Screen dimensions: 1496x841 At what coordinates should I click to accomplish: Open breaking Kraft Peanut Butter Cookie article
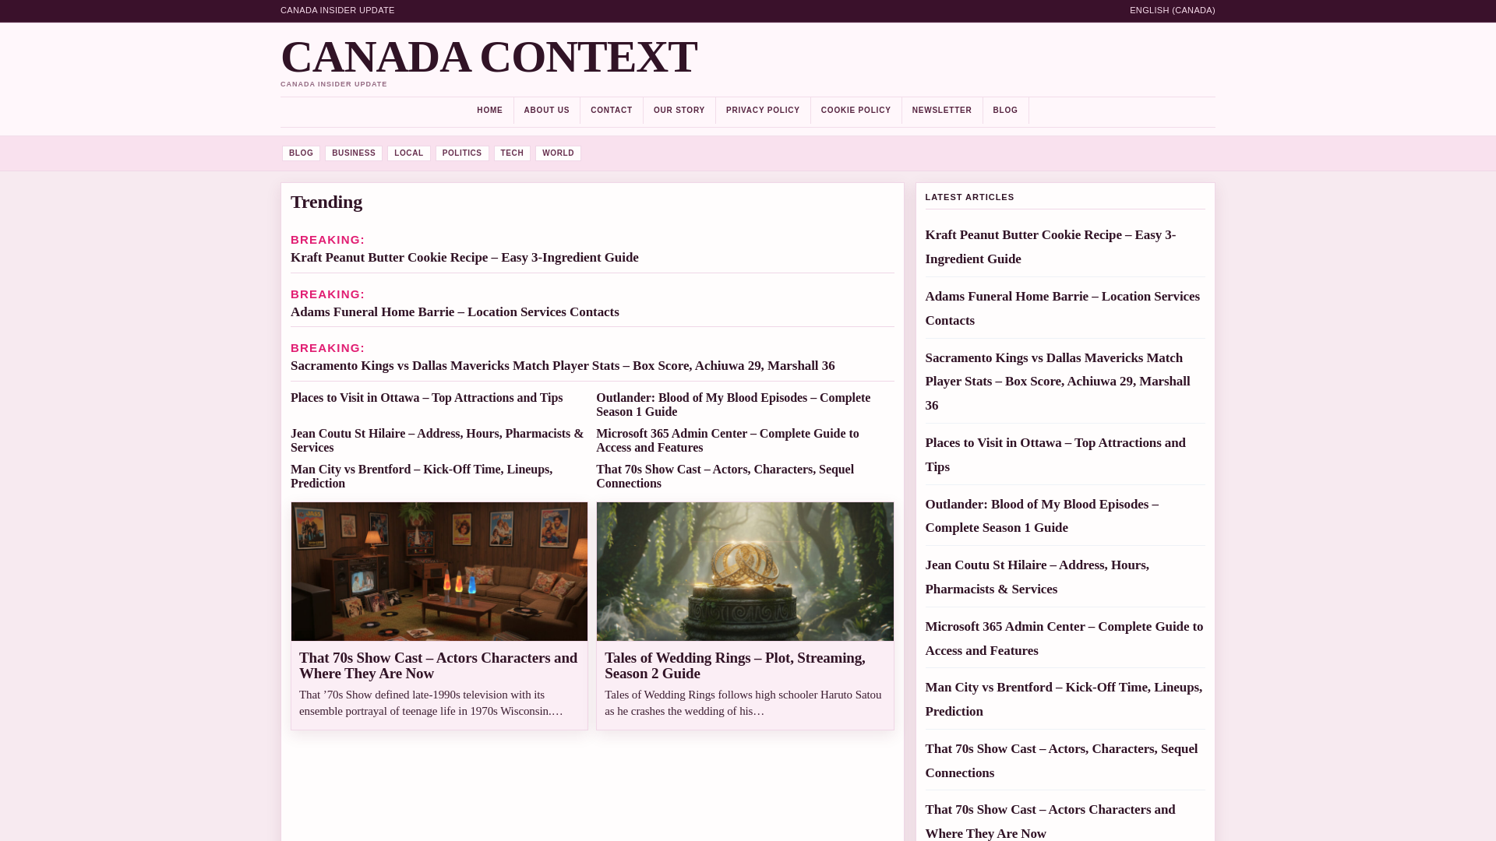click(464, 258)
